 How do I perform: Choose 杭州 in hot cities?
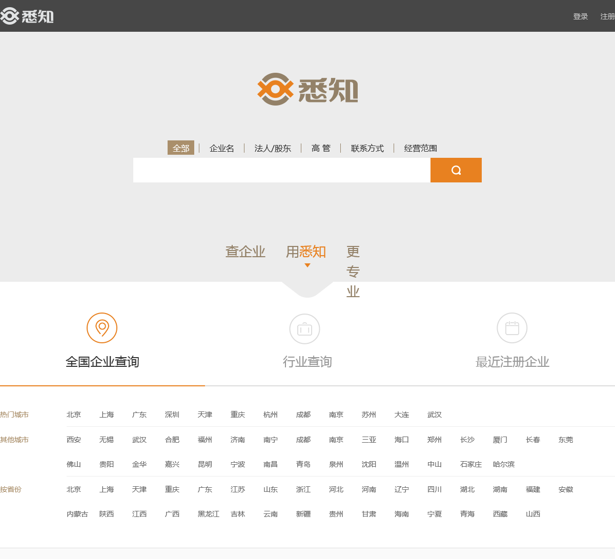tap(271, 415)
